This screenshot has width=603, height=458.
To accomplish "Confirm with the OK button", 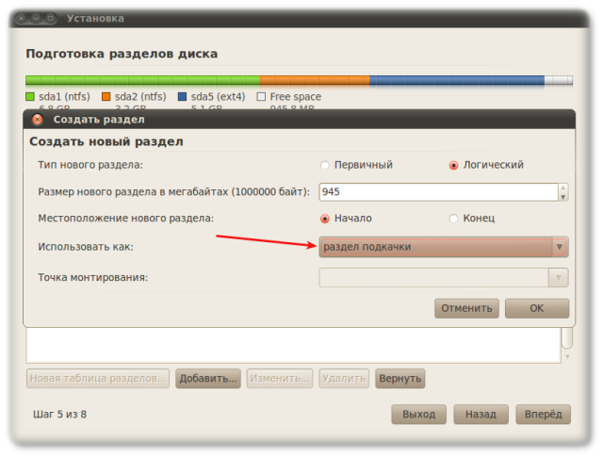I will (536, 308).
